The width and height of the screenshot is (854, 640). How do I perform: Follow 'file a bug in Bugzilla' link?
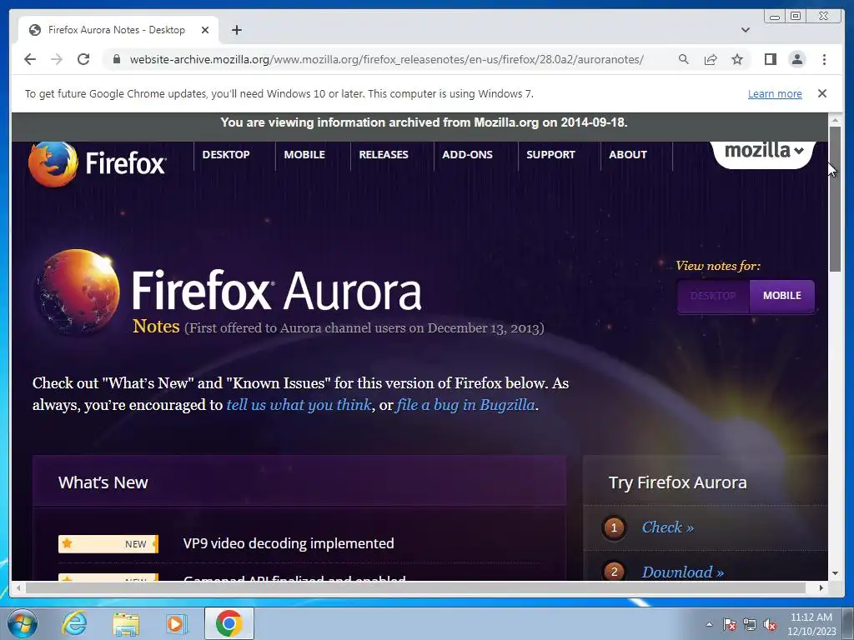[x=465, y=405]
